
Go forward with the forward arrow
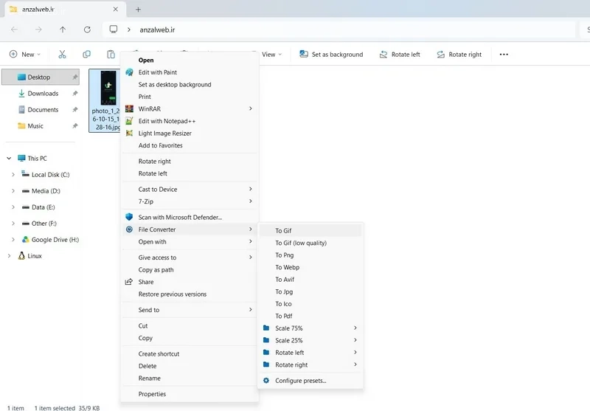click(x=38, y=30)
